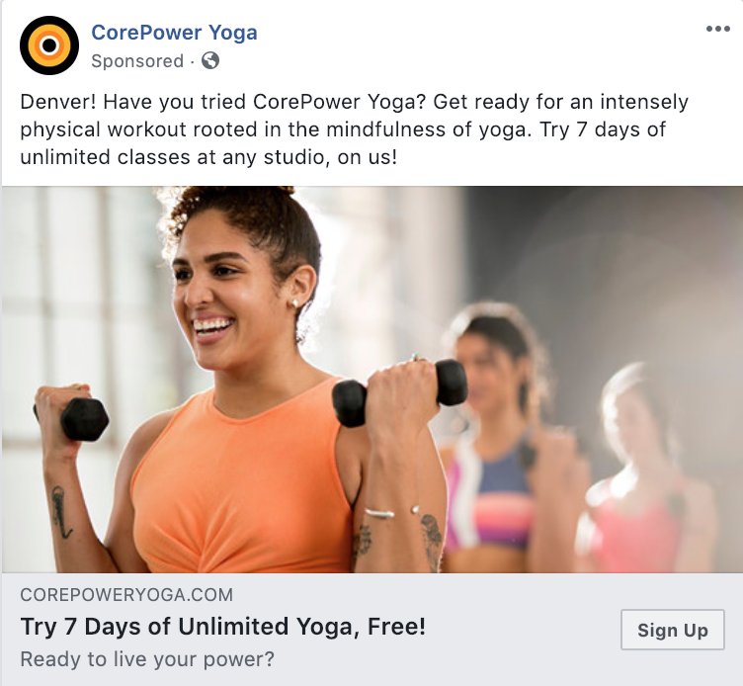
Task: Click the silver bracelet on the woman's wrist
Action: [379, 512]
